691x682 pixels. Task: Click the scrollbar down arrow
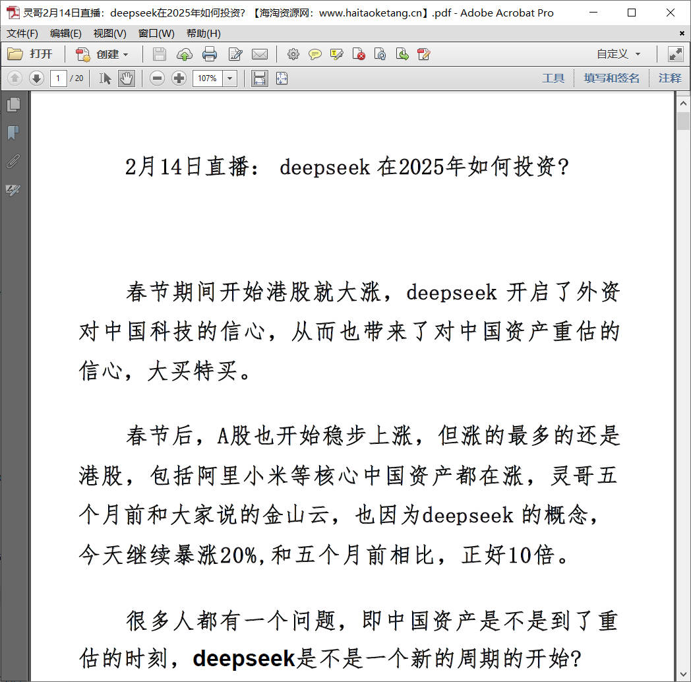[684, 675]
